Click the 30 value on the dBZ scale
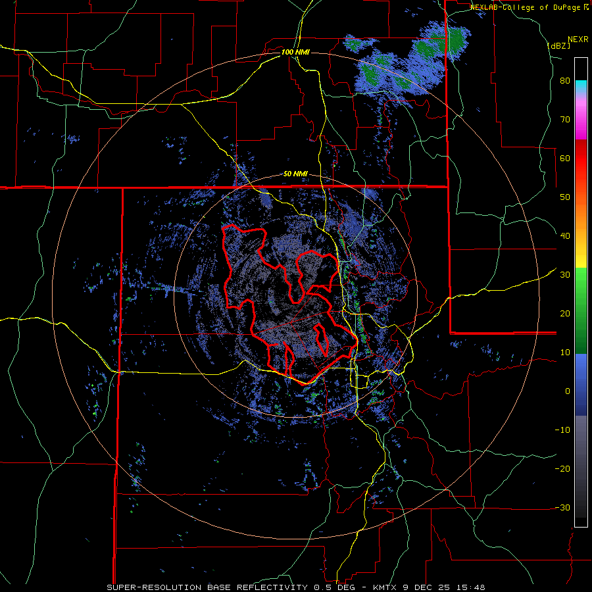 (x=565, y=274)
